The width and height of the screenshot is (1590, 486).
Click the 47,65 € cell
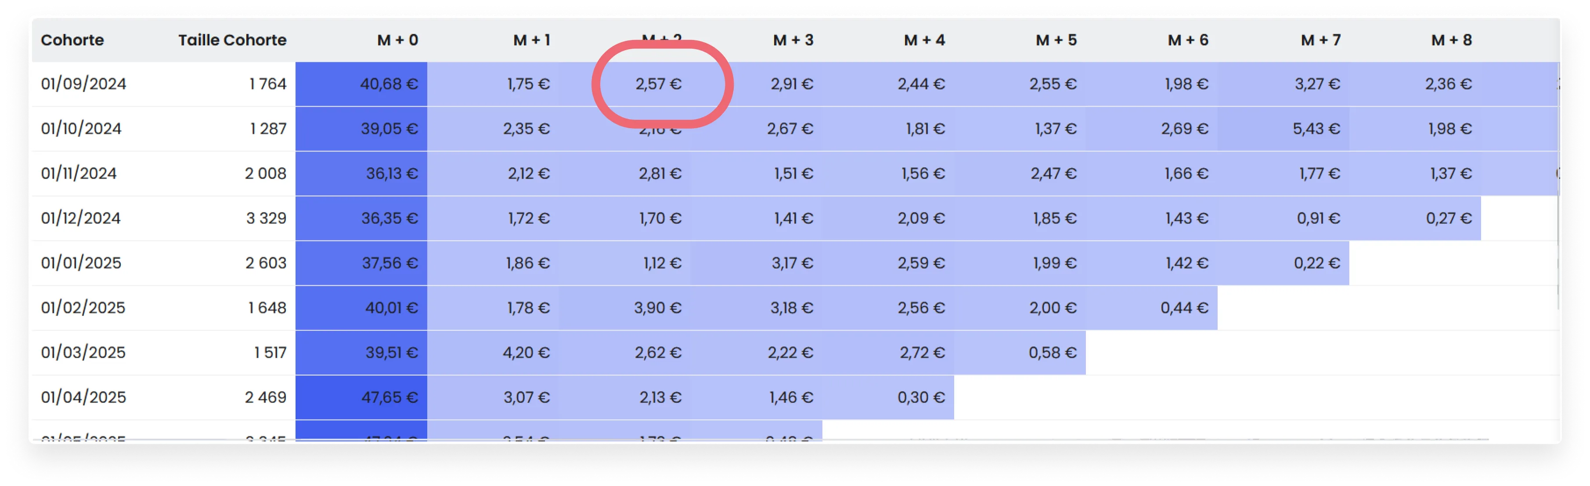coord(361,397)
